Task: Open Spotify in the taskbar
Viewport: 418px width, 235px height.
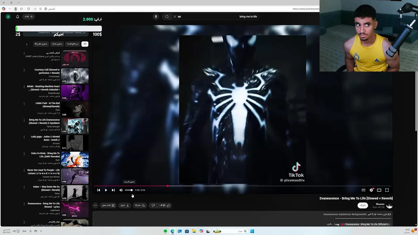Action: [x=166, y=231]
